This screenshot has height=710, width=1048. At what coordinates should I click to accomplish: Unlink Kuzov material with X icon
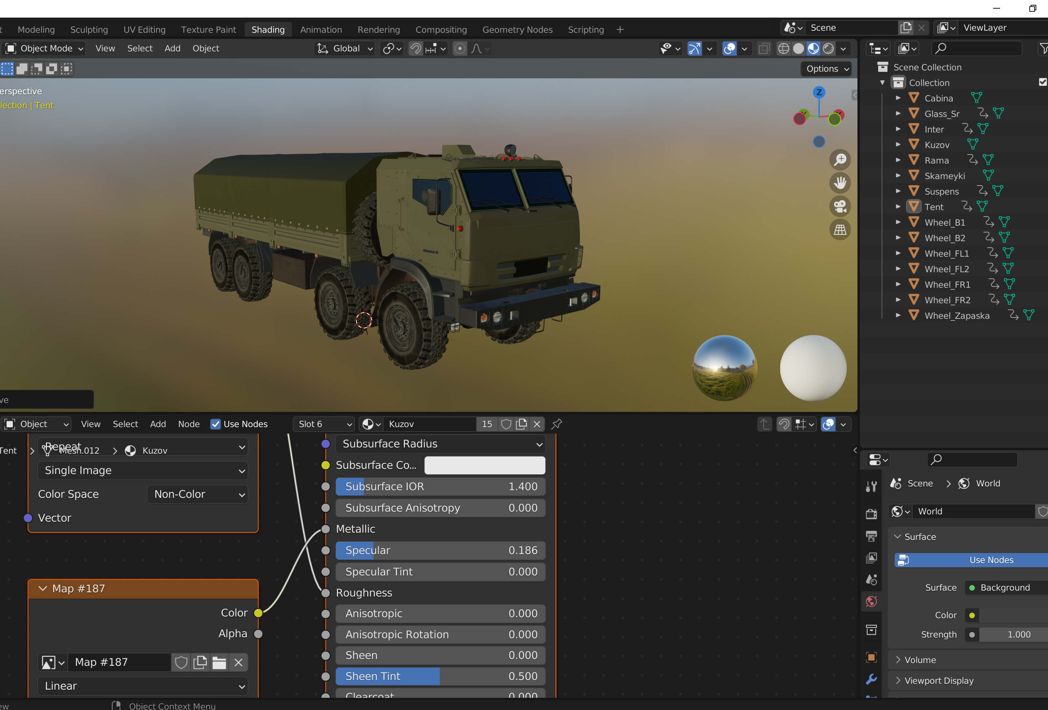(x=537, y=424)
